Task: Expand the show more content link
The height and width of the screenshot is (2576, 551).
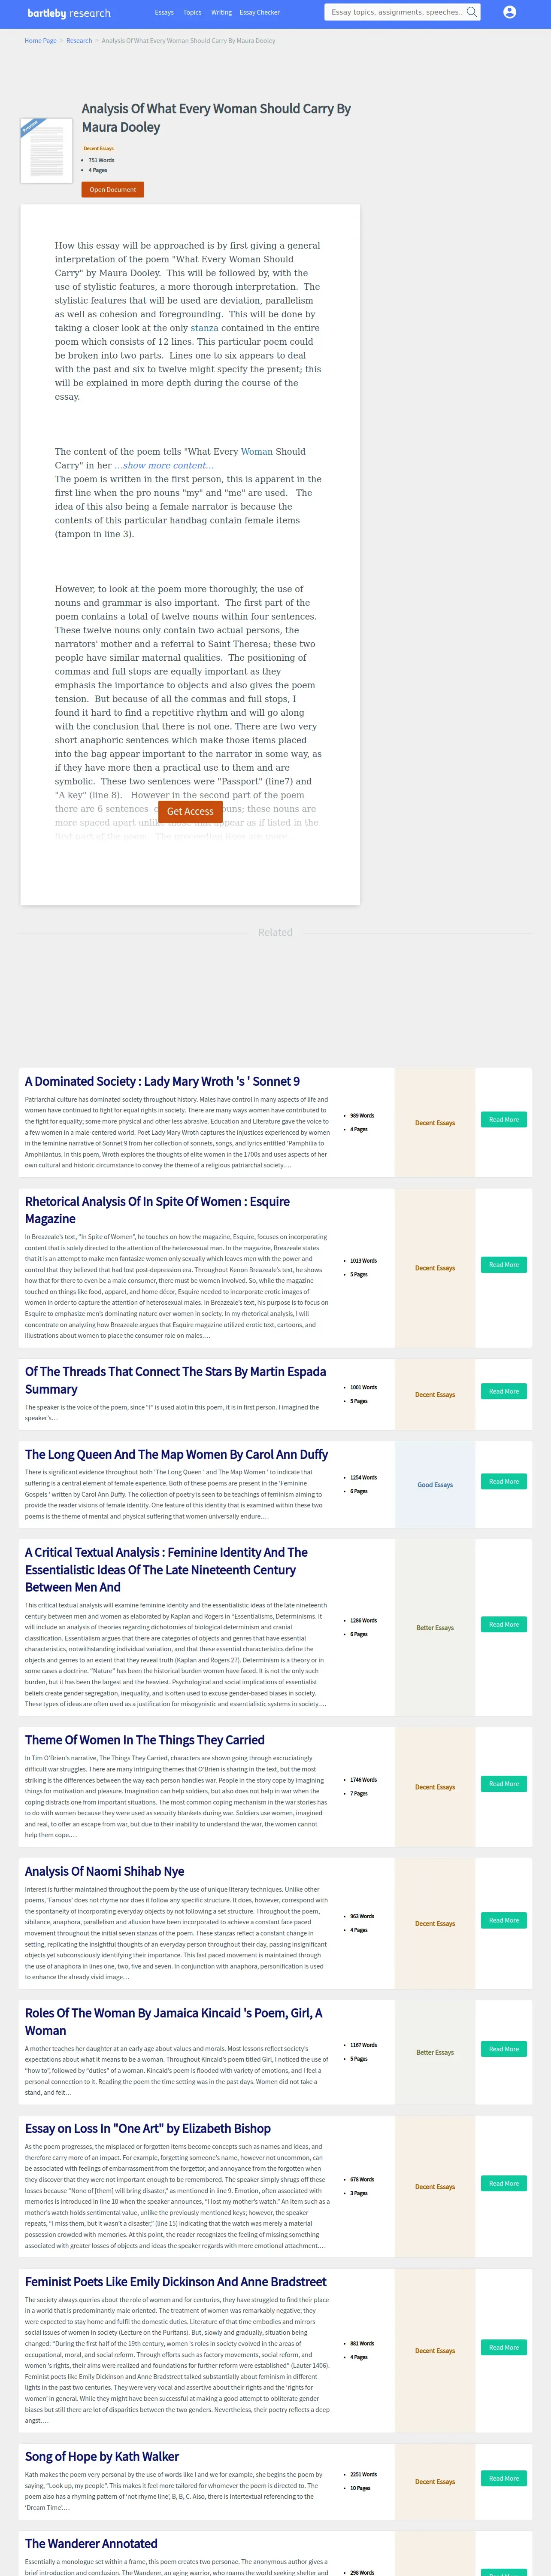Action: point(164,465)
